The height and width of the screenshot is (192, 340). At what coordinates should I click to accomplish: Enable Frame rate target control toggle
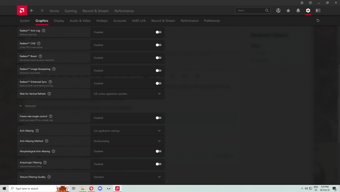pyautogui.click(x=159, y=118)
